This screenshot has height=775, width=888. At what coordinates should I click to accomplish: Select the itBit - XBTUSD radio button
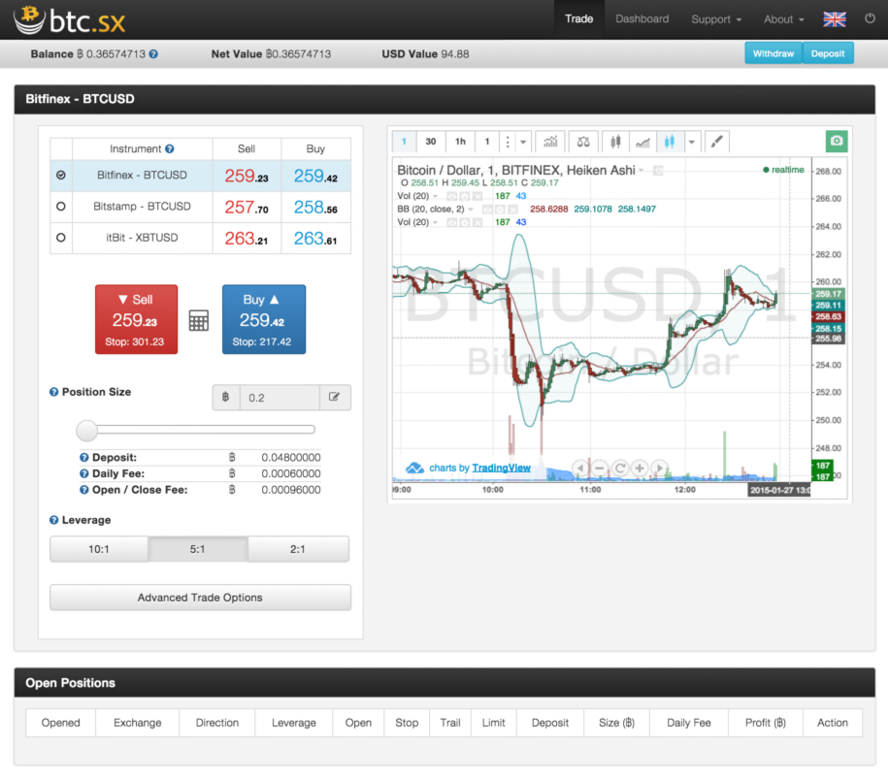click(61, 238)
